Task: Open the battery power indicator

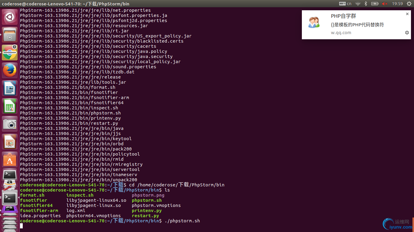Action: (x=375, y=4)
